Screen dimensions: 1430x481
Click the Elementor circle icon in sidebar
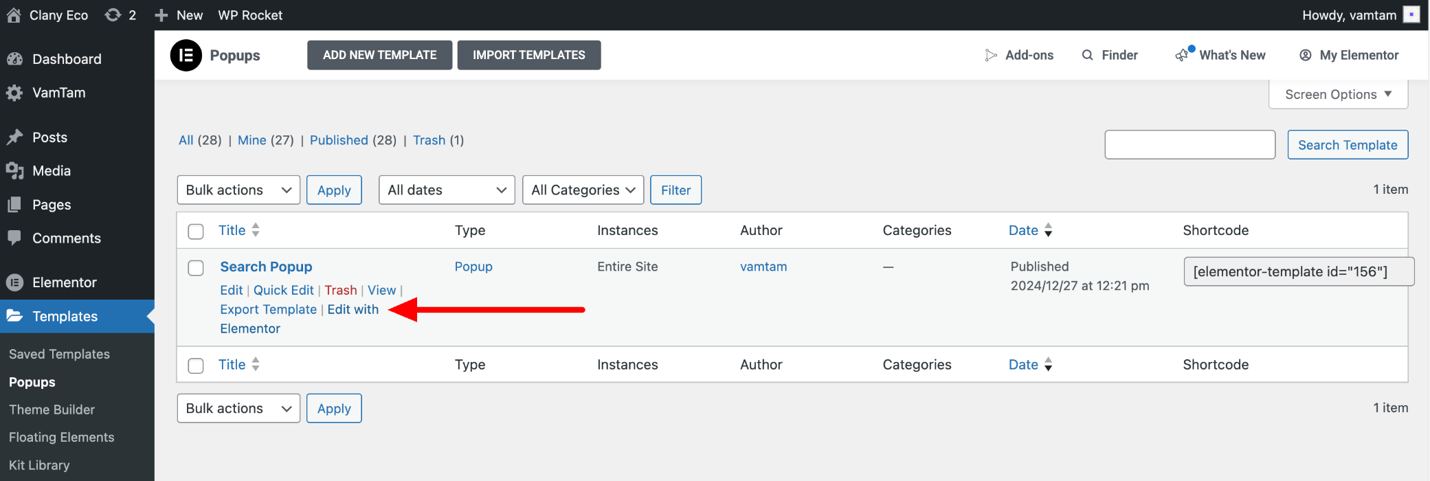pyautogui.click(x=14, y=282)
